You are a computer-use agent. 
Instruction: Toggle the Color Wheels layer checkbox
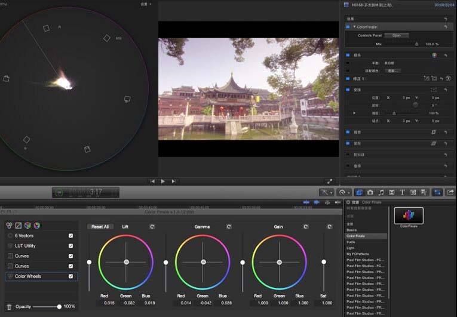pyautogui.click(x=71, y=276)
